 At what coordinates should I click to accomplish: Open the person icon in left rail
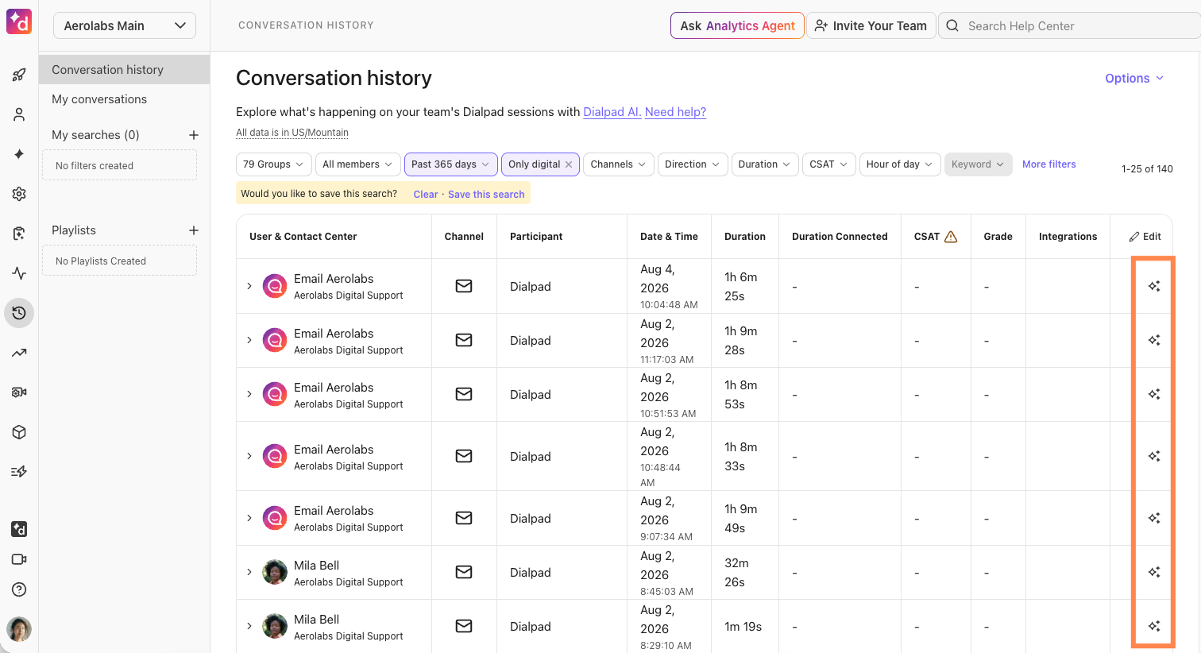(x=19, y=114)
